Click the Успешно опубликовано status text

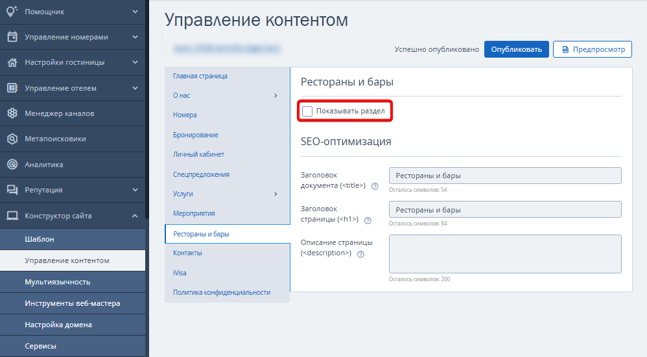[x=436, y=49]
